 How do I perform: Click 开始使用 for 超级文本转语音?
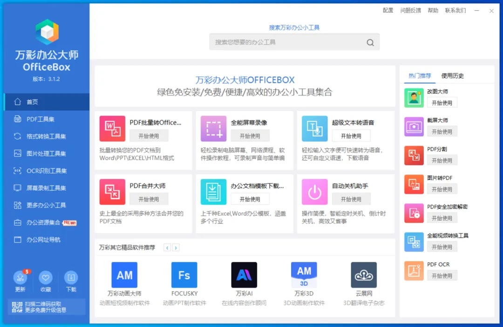click(x=351, y=136)
